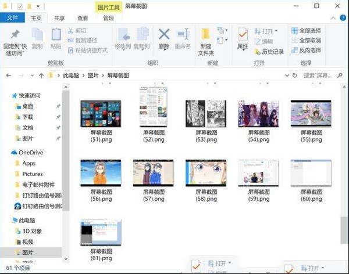Open the 移动到 dropdown button
349x274 pixels.
coord(123,39)
